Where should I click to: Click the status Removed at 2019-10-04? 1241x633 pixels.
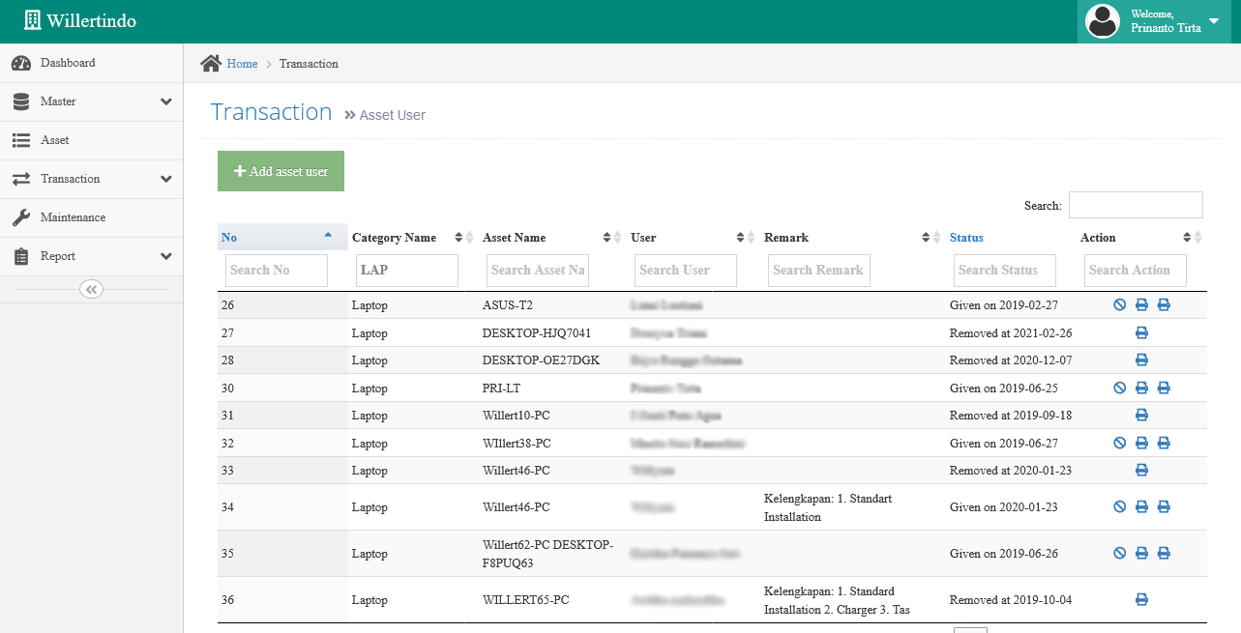point(1011,600)
